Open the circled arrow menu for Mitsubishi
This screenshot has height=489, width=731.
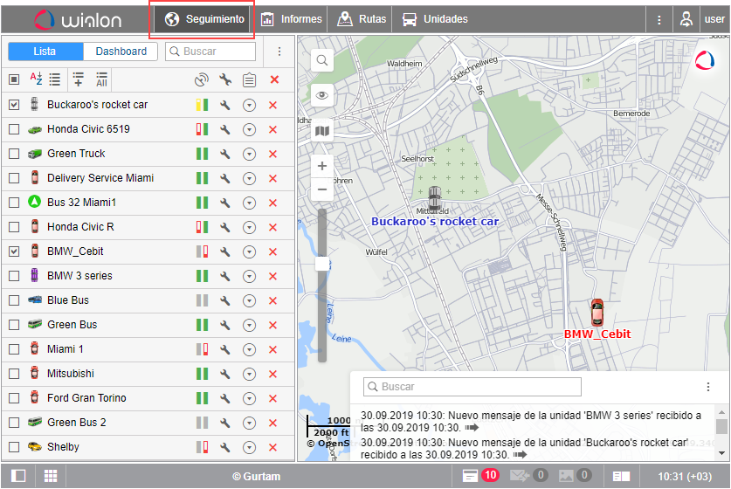click(x=249, y=374)
